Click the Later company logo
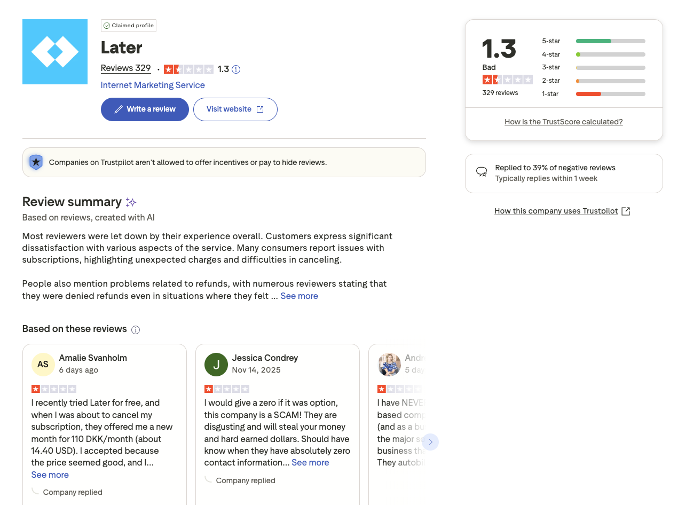 point(54,51)
